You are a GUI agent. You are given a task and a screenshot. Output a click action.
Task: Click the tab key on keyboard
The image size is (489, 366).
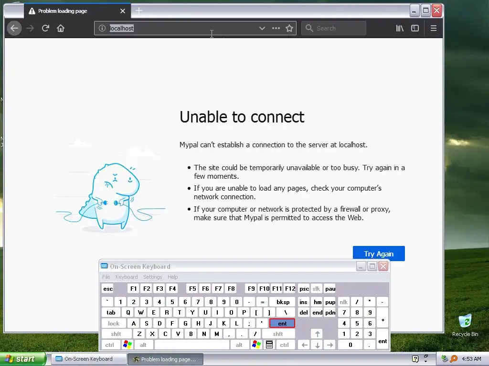(111, 313)
